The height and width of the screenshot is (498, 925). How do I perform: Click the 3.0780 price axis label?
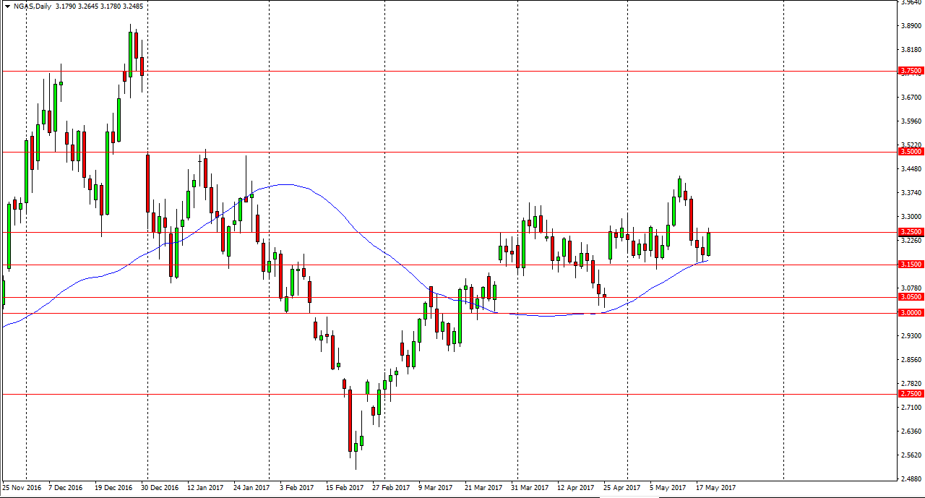point(911,288)
